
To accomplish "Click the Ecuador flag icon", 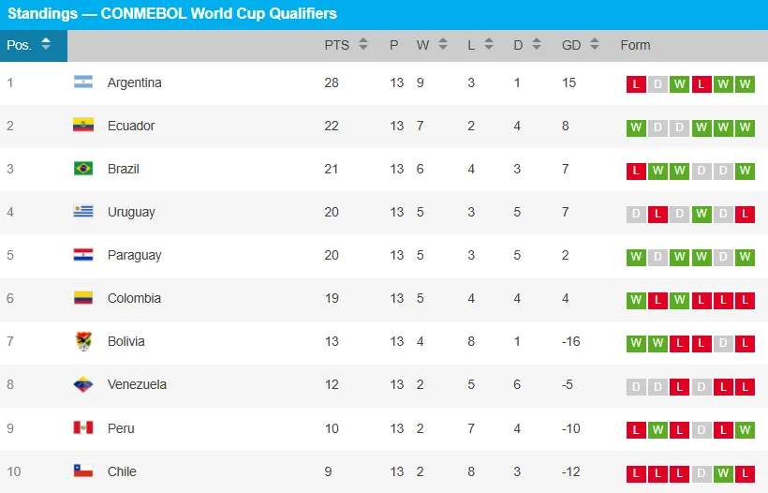I will point(83,126).
